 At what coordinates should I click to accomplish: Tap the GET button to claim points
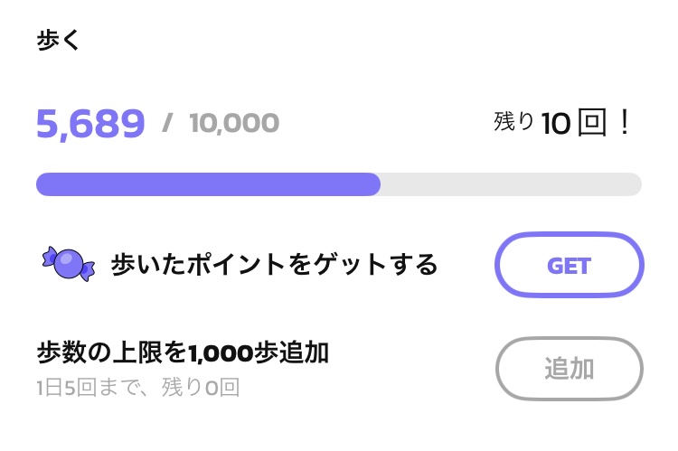569,265
